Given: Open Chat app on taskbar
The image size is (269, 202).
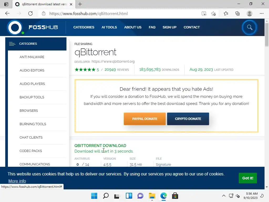Looking at the screenshot, I should pos(140,196).
